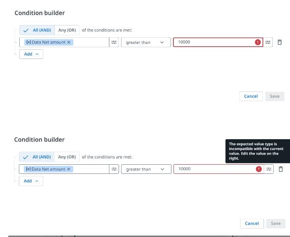Open field selector icon beside lower Data Net amount

click(114, 169)
